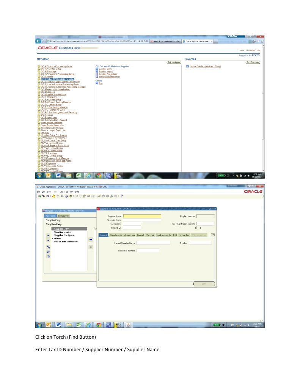Image resolution: width=300 pixels, height=388 pixels.
Task: Click the Edit Navigator button
Action: [174, 62]
